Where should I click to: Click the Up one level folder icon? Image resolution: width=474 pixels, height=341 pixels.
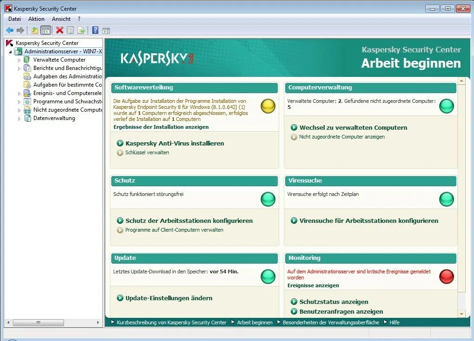tap(35, 30)
